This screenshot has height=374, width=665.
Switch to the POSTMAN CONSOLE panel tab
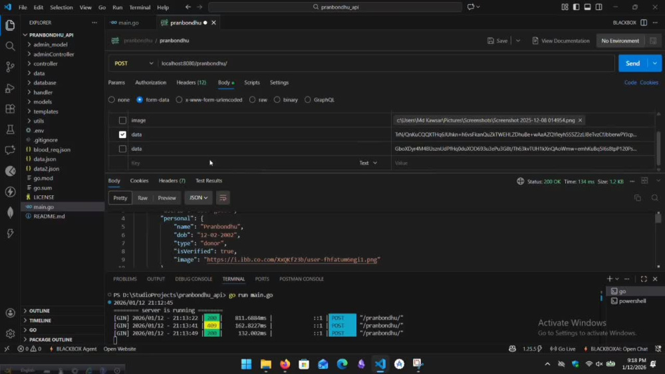[x=301, y=279]
